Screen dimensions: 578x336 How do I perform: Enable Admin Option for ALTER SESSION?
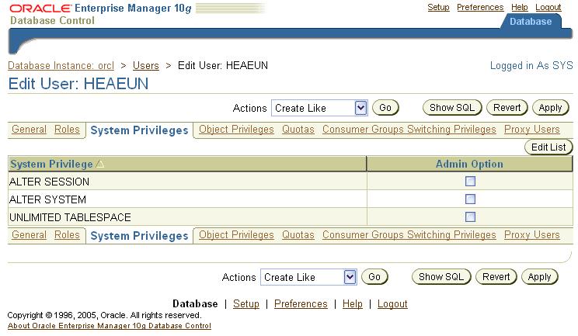pyautogui.click(x=470, y=182)
